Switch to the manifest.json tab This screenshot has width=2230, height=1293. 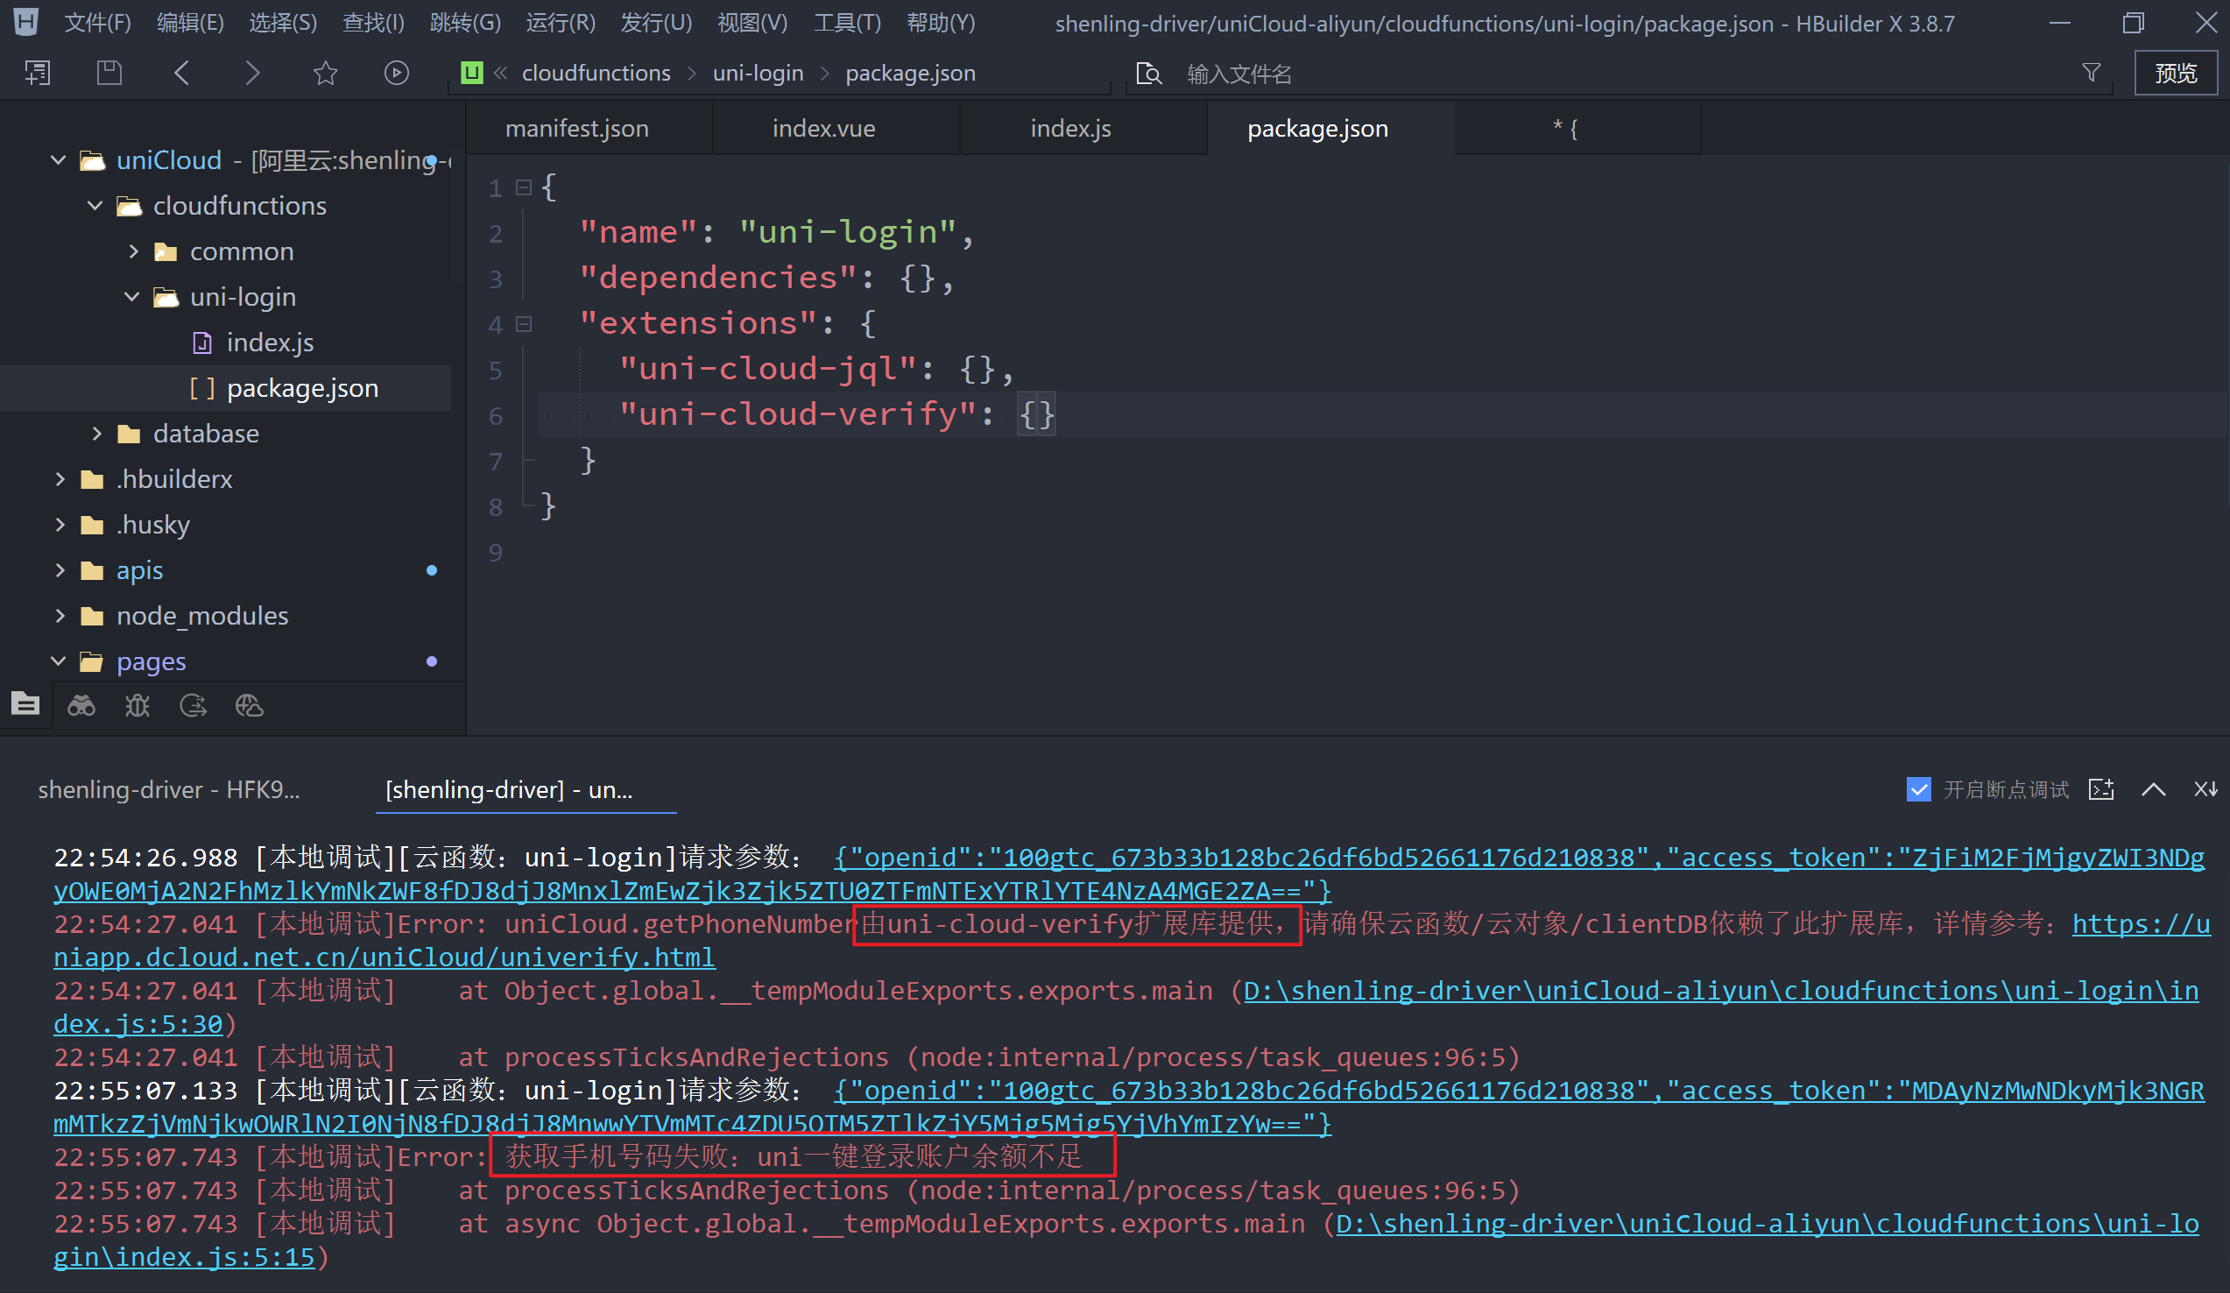pos(577,128)
